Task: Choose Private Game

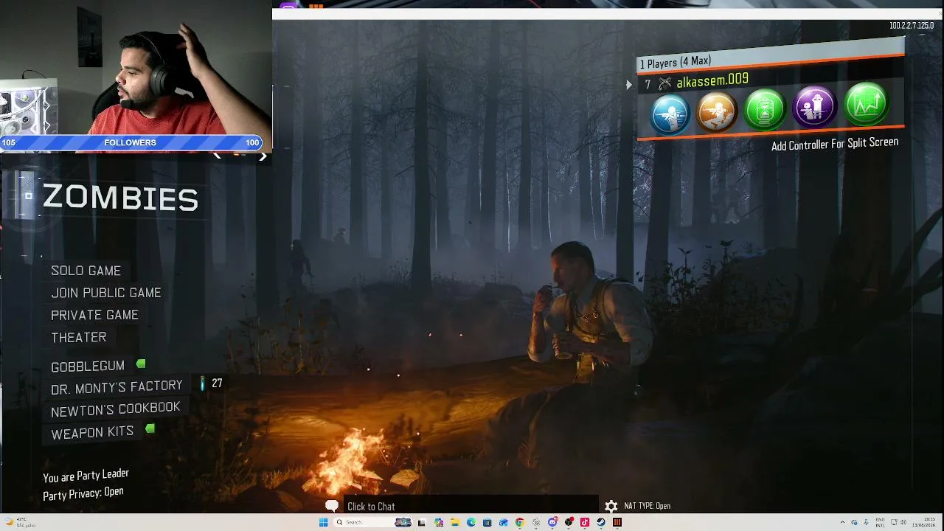Action: coord(94,315)
